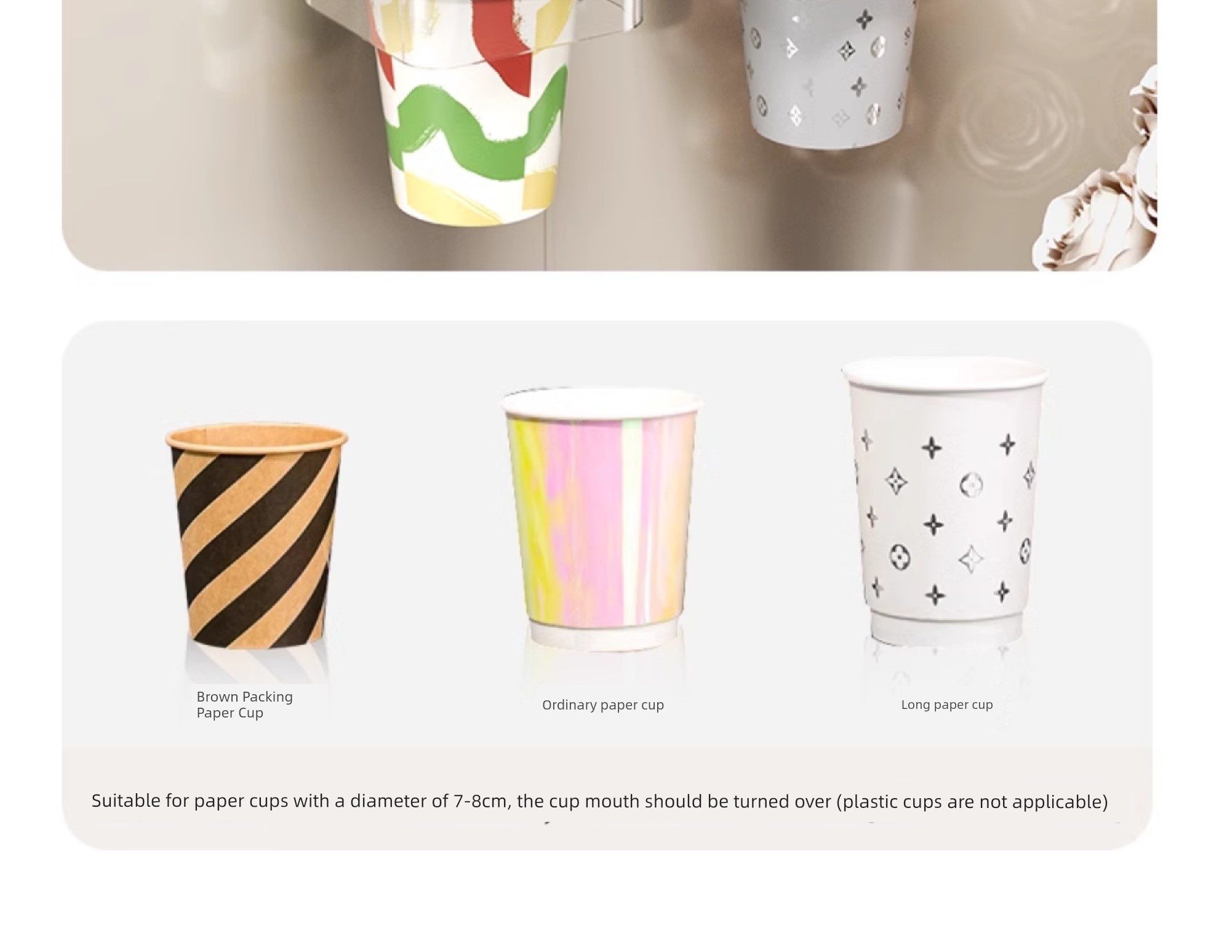Click the 'Ordinary paper cup' label
The image size is (1219, 952).
[602, 705]
